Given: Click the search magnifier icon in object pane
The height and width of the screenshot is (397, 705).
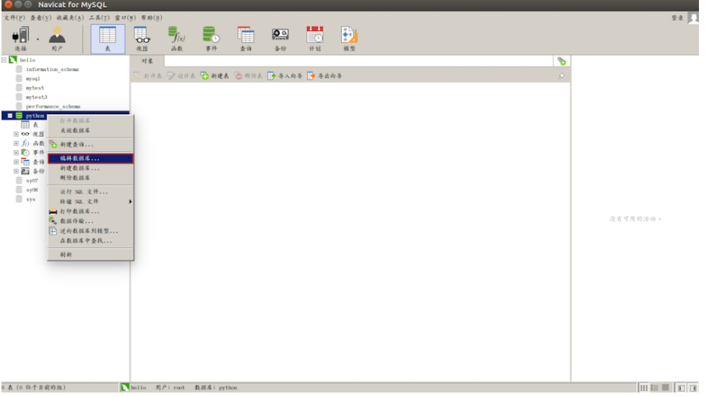Looking at the screenshot, I should point(561,76).
